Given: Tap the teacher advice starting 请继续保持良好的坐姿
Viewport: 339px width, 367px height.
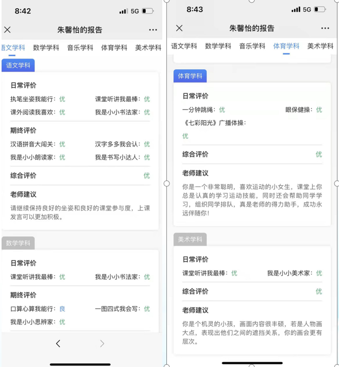Looking at the screenshot, I should pos(80,213).
